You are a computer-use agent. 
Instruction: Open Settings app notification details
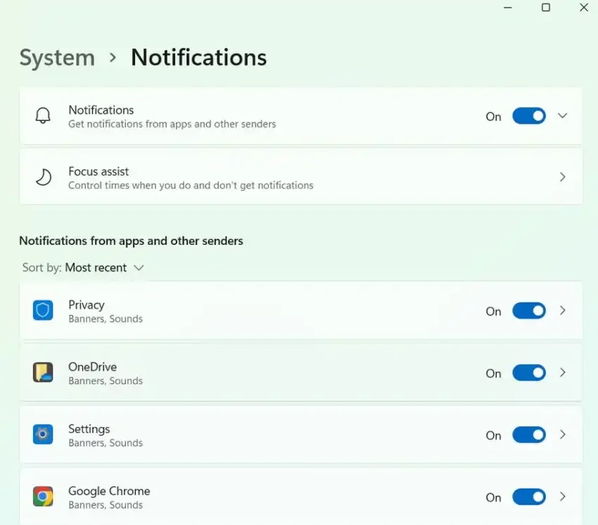(x=561, y=434)
